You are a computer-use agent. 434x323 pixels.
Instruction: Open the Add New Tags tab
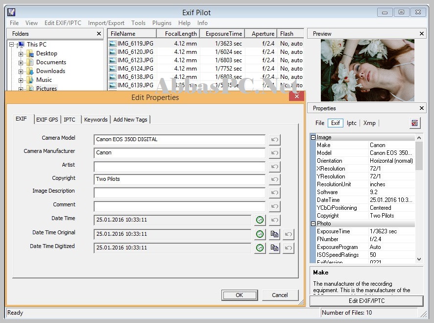(x=130, y=120)
